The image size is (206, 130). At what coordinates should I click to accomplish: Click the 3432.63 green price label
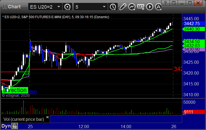pyautogui.click(x=194, y=46)
